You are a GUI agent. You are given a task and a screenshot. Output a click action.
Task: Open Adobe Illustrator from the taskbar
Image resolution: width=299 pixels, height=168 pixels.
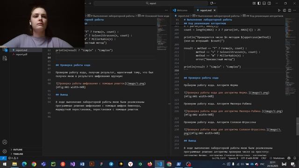pyautogui.click(x=92, y=164)
